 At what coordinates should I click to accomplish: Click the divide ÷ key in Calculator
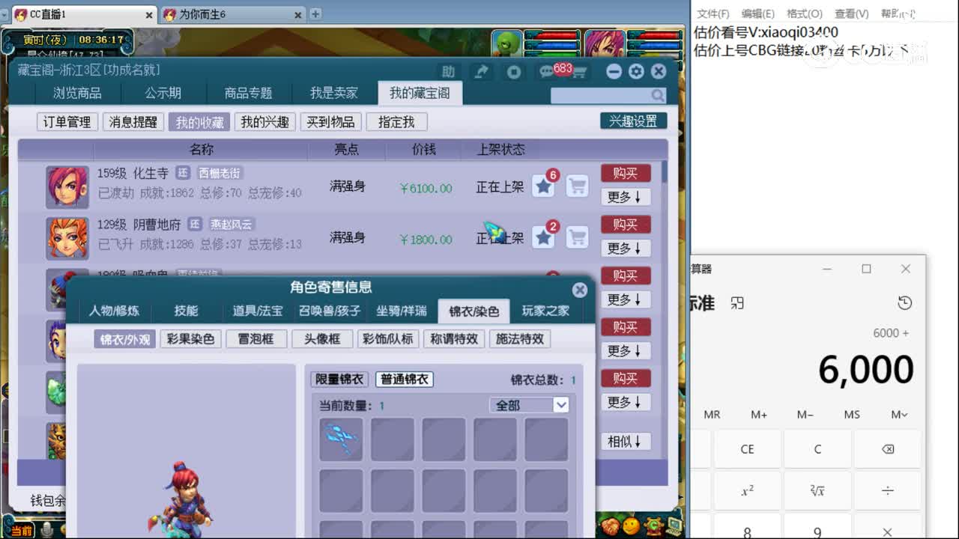[888, 491]
